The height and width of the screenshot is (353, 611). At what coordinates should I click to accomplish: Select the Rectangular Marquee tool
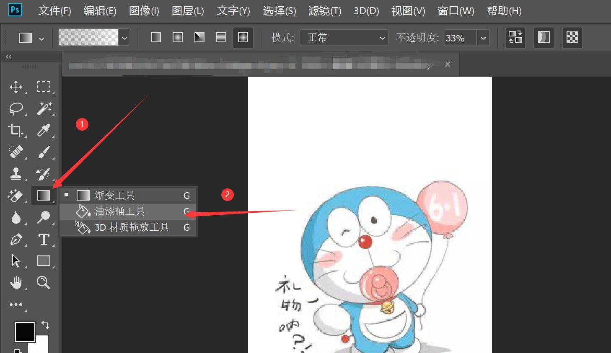tap(44, 87)
